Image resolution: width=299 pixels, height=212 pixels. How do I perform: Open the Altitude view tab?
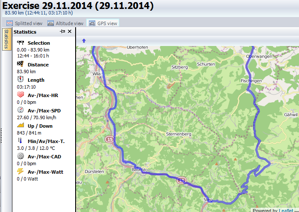(65, 23)
